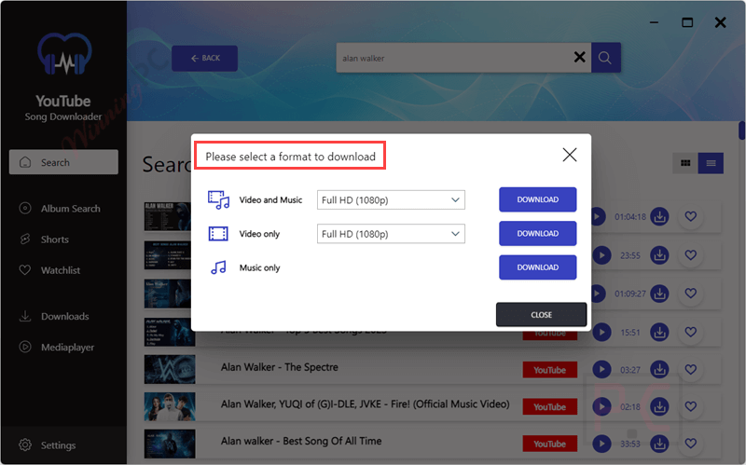Download Video and Music in selected quality
This screenshot has height=465, width=746.
pos(538,199)
